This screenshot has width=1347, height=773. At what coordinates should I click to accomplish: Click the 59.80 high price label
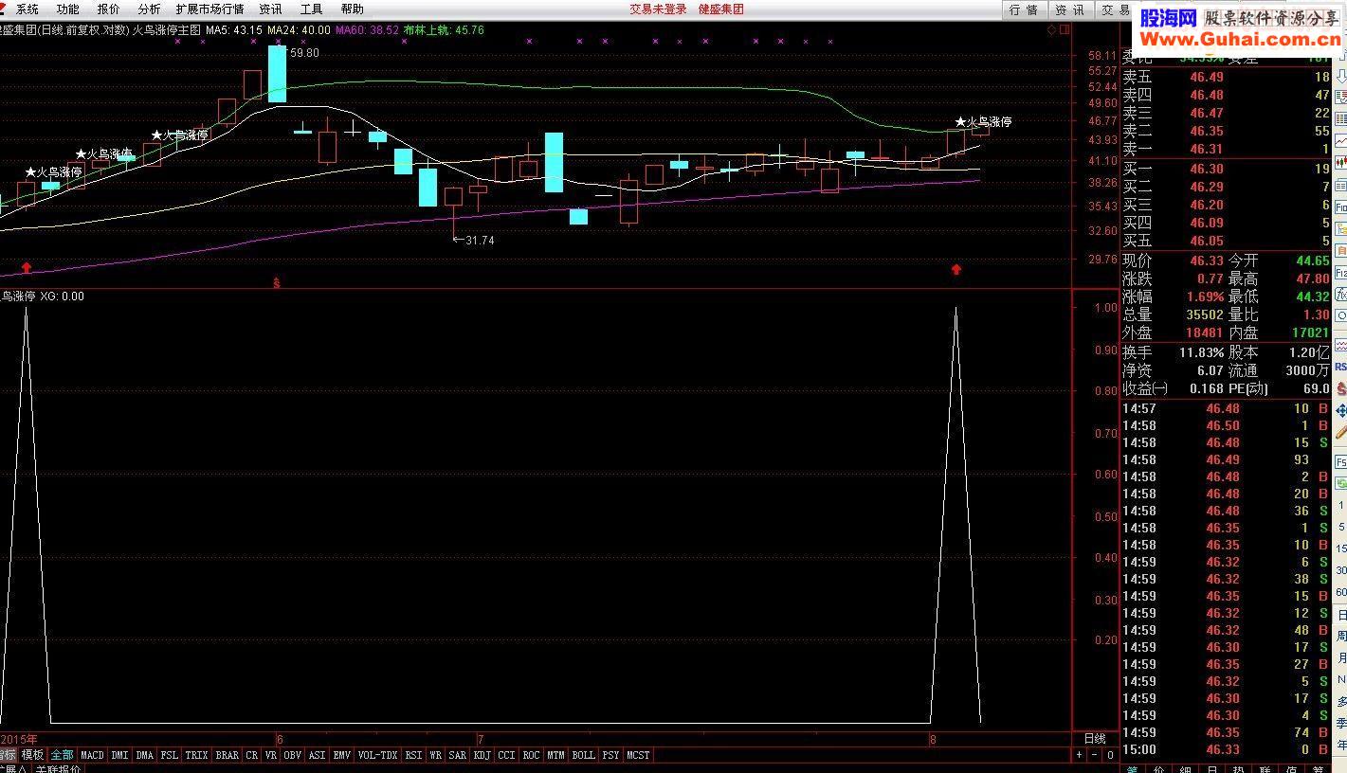coord(304,53)
